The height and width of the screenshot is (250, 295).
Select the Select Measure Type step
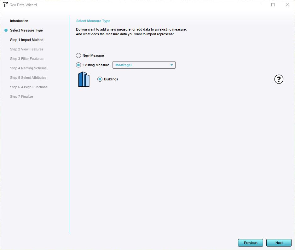click(26, 30)
